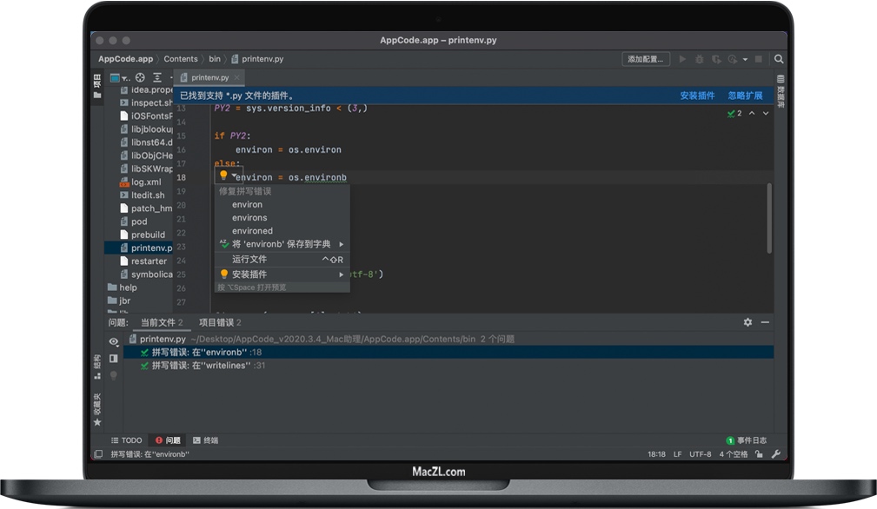Open the run configurations dropdown labeled 添加配置
Viewport: 877px width, 509px height.
pos(648,59)
